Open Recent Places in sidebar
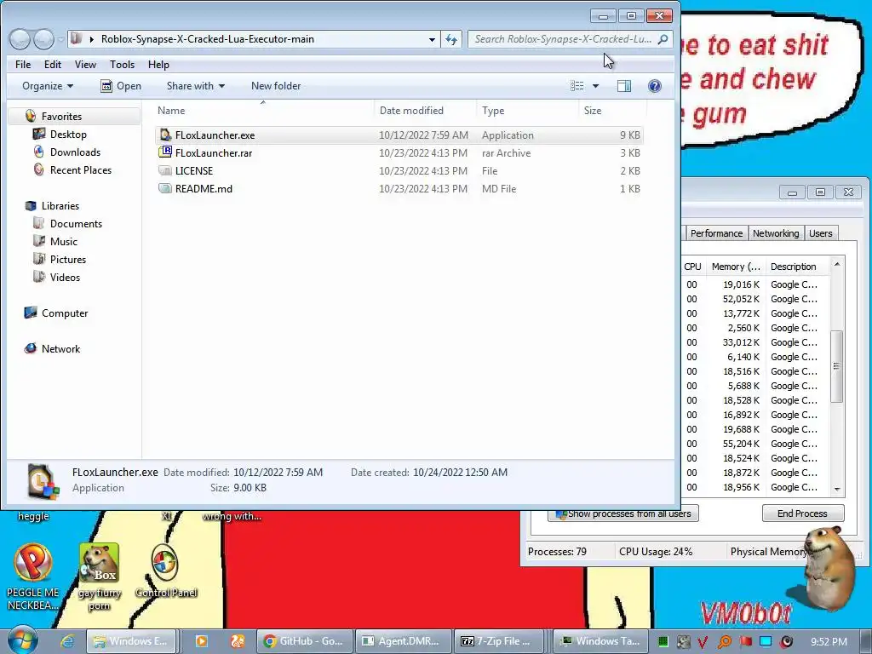This screenshot has height=654, width=872. 80,169
